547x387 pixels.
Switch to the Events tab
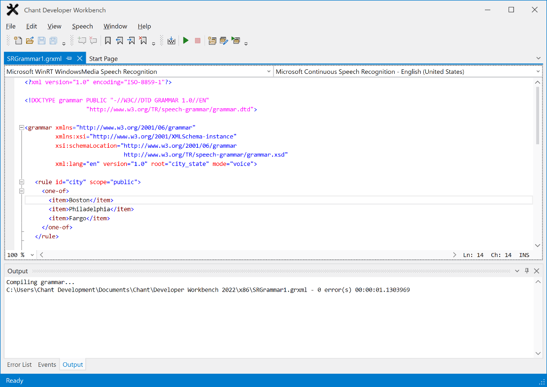point(47,365)
